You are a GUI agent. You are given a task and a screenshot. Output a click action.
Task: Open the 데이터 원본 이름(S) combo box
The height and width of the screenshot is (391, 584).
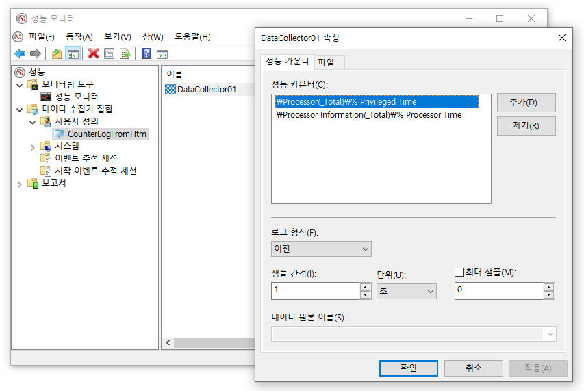[414, 334]
